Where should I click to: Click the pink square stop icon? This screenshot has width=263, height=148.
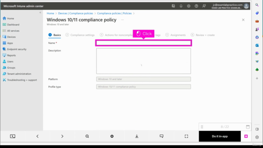pyautogui.click(x=246, y=136)
